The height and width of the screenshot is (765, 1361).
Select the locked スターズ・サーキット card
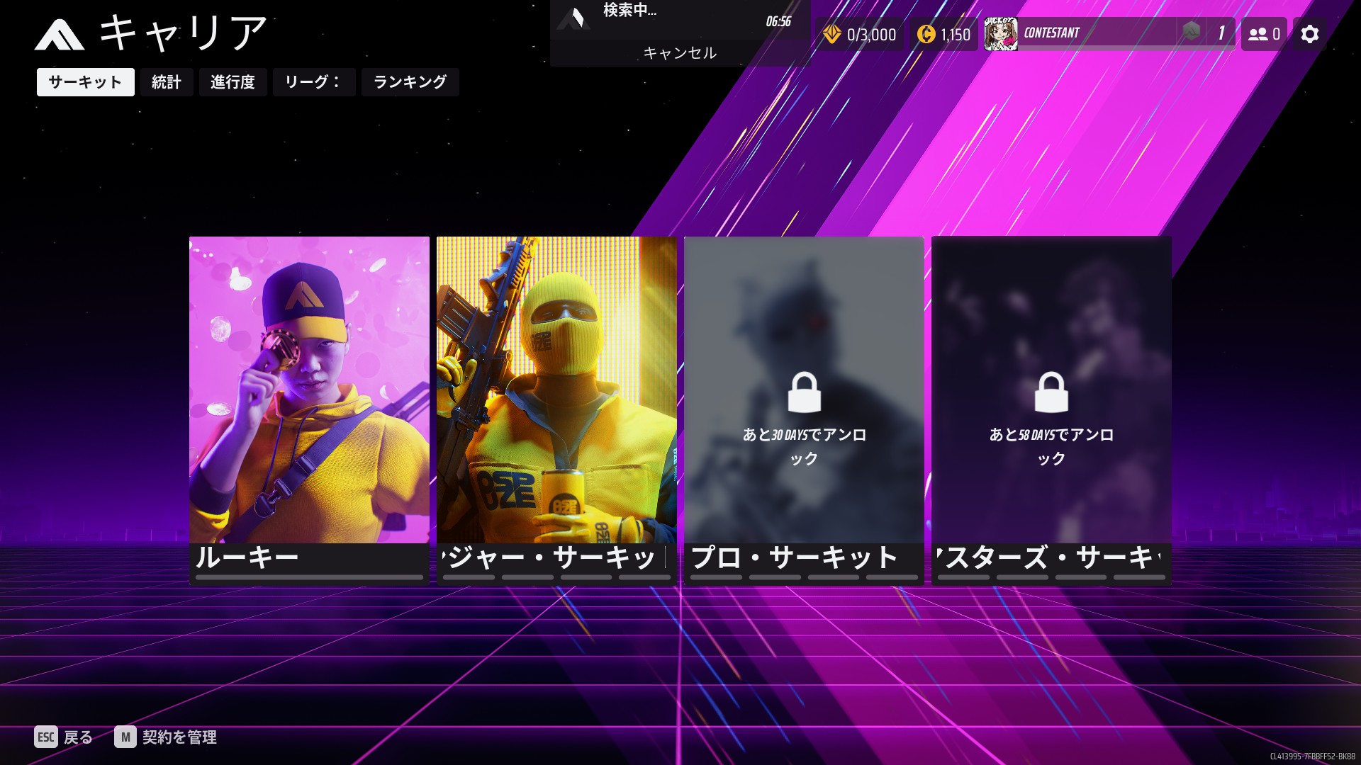pyautogui.click(x=1051, y=410)
